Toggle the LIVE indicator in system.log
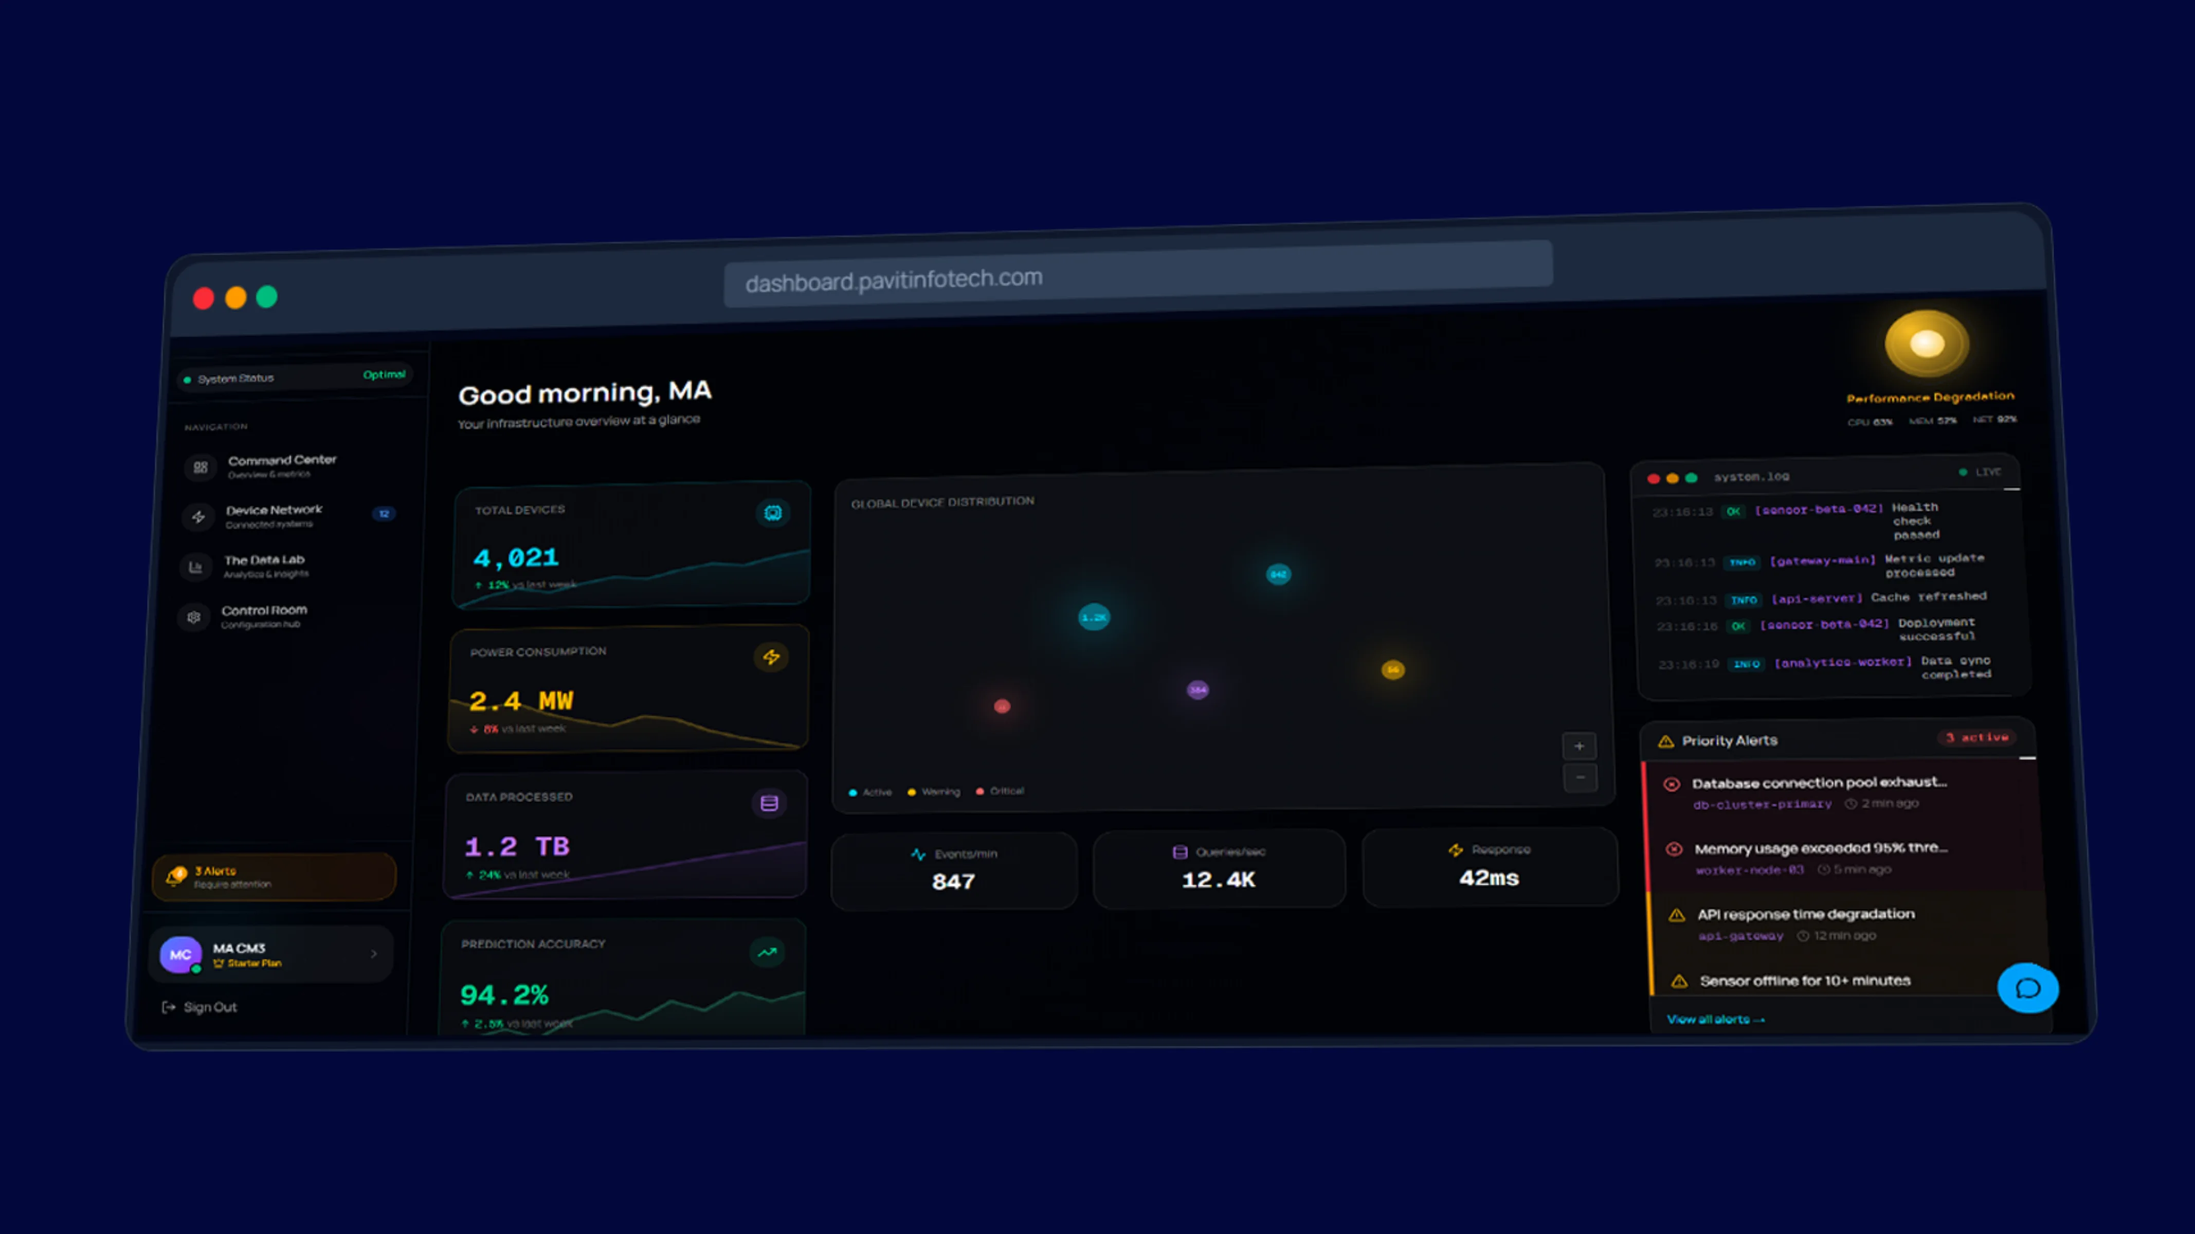 point(1980,471)
